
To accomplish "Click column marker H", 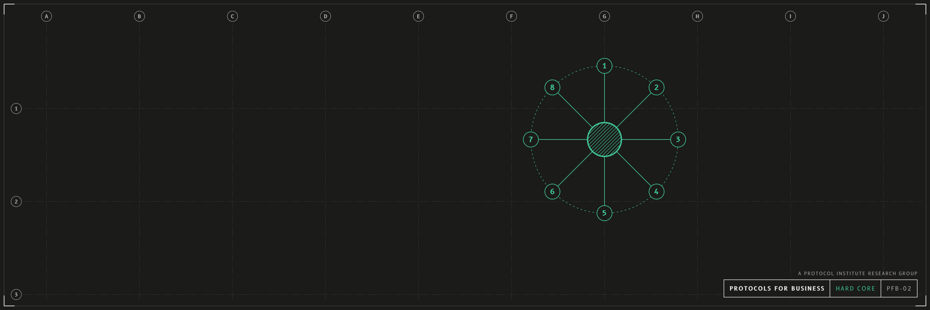I will (x=697, y=16).
